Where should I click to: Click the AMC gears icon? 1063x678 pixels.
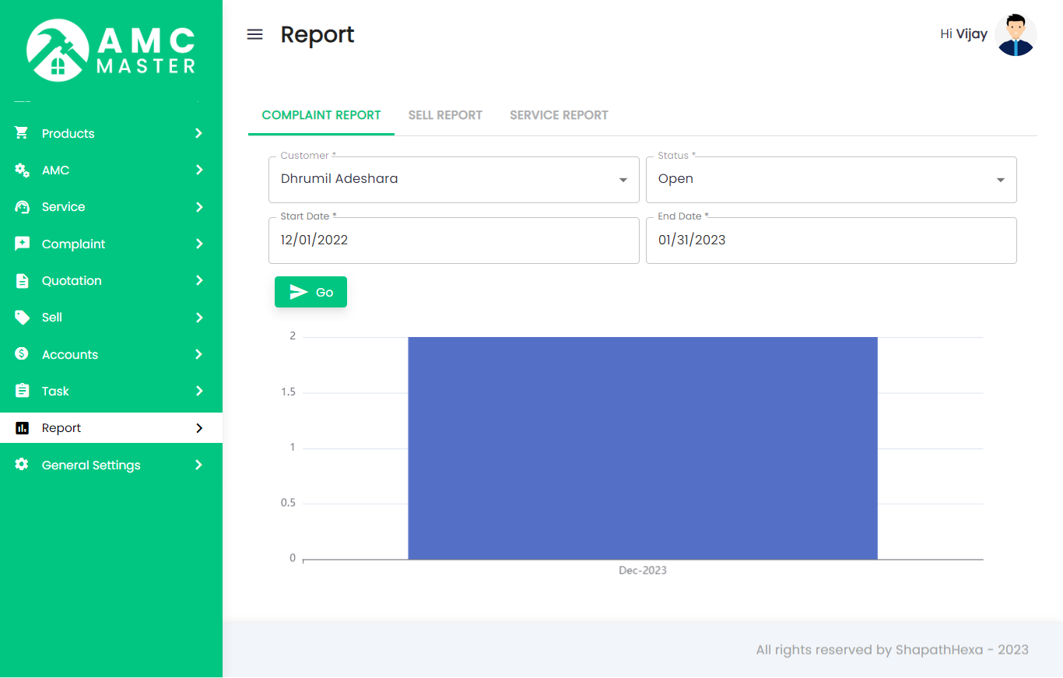tap(22, 170)
